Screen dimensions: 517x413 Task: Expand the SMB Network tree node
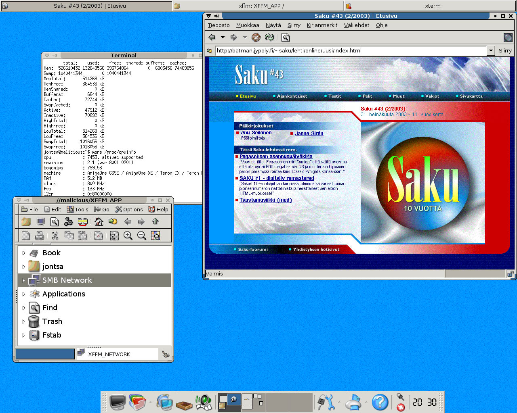coord(24,280)
